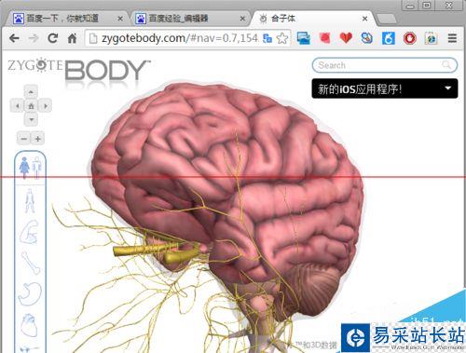Image resolution: width=466 pixels, height=353 pixels.
Task: Close the 百度经验 tab
Action: [242, 19]
